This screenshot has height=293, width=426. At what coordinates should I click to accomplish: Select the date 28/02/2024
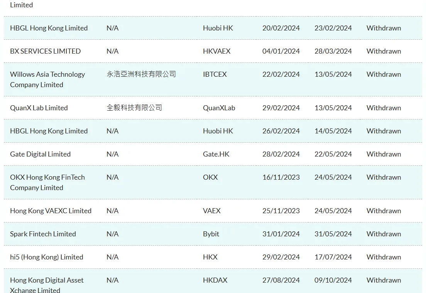coord(281,154)
